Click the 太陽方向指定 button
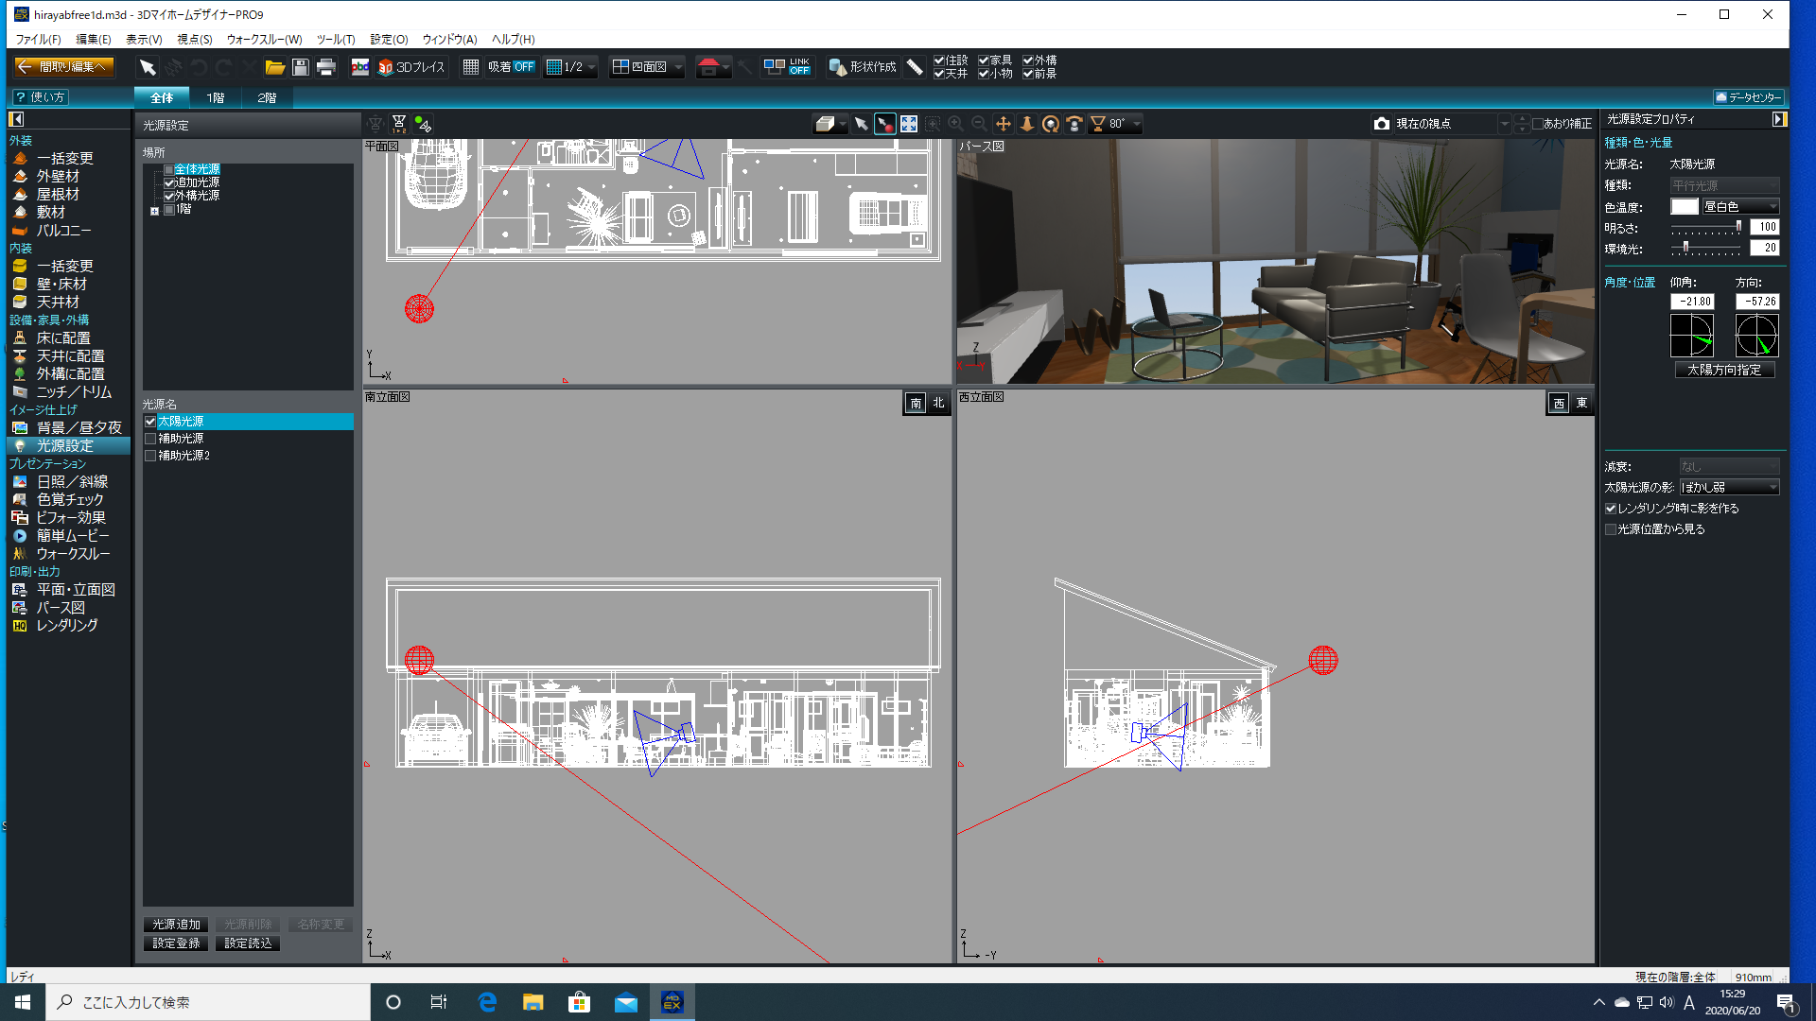Image resolution: width=1816 pixels, height=1021 pixels. click(1724, 371)
